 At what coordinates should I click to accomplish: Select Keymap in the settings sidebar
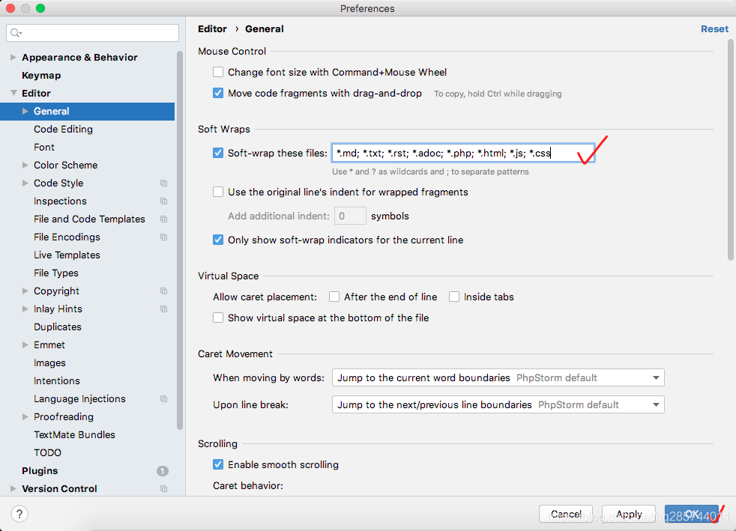41,76
